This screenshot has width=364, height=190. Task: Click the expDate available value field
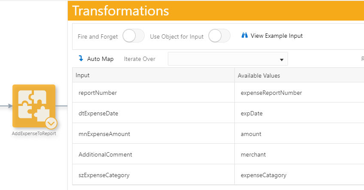click(x=252, y=113)
